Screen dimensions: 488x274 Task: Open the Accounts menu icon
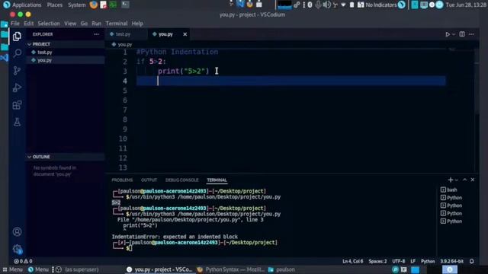click(17, 231)
